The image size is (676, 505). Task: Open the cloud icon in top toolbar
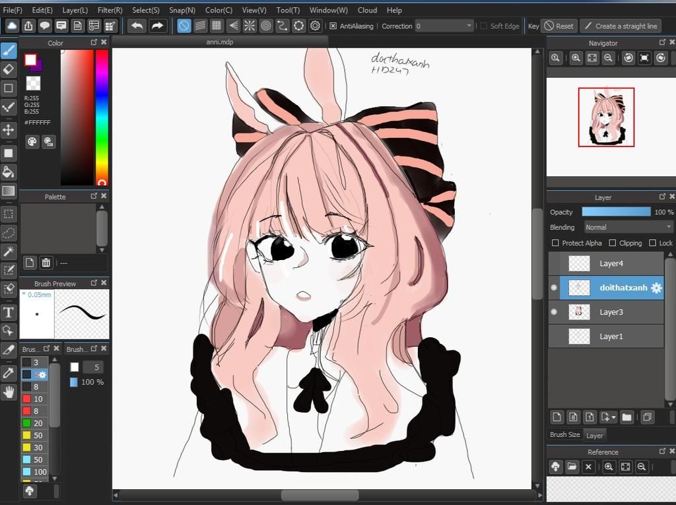12,26
